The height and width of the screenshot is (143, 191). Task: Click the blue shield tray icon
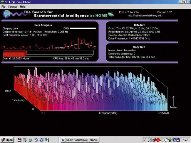click(174, 140)
